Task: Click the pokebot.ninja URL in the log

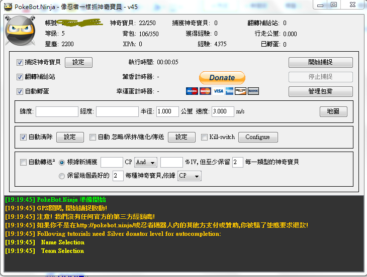Action: pyautogui.click(x=105, y=225)
